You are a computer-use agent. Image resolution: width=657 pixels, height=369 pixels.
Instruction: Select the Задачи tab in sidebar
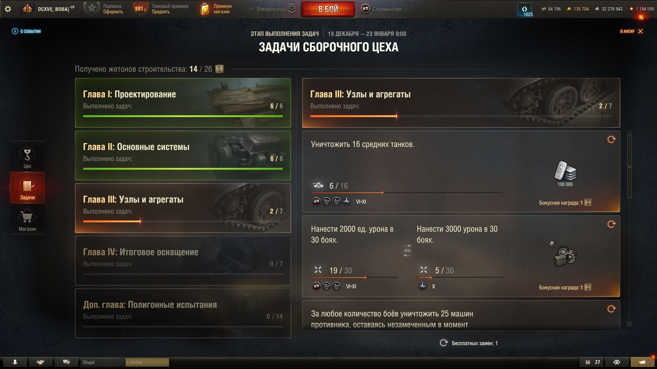tap(27, 188)
